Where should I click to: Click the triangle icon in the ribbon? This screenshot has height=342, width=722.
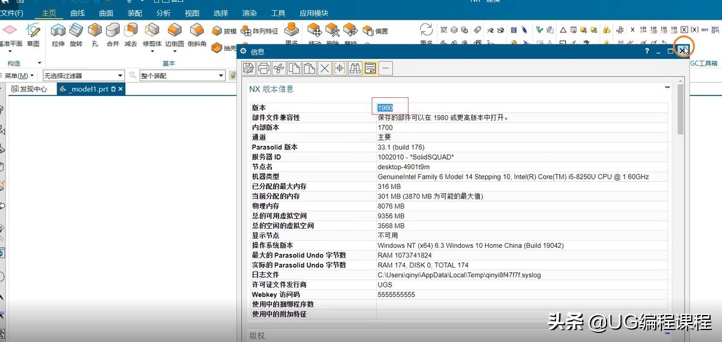[x=563, y=29]
